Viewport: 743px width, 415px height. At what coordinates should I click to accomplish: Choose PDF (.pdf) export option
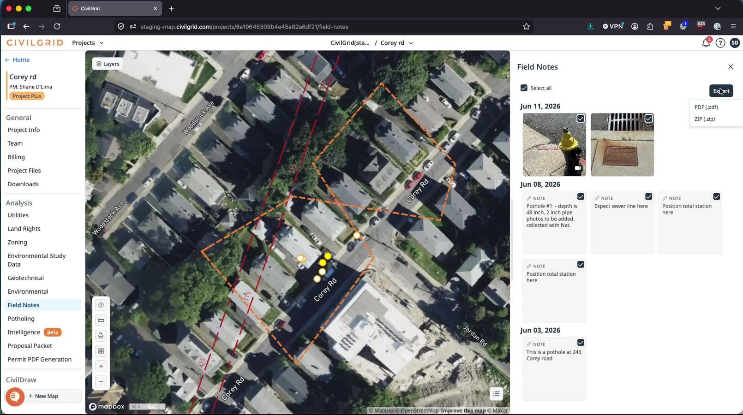706,107
